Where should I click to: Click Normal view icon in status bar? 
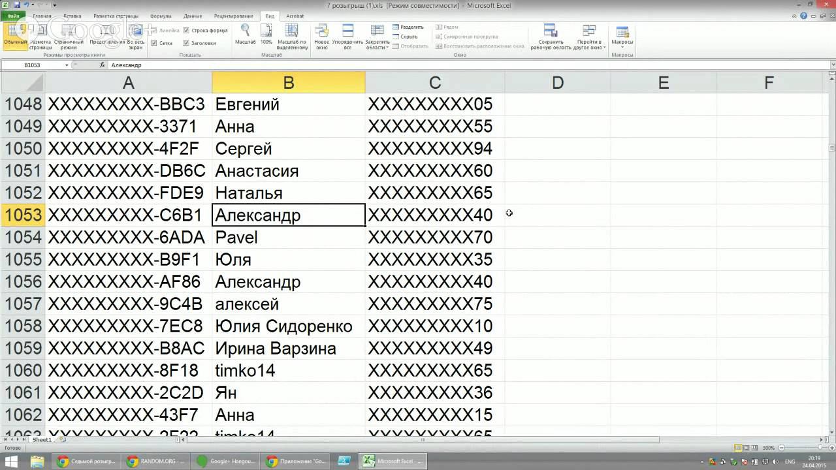tap(738, 448)
